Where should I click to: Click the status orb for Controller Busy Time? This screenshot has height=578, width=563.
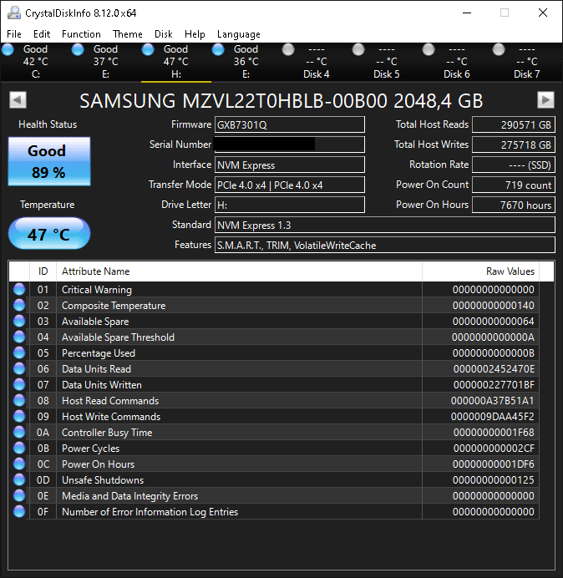(x=19, y=432)
